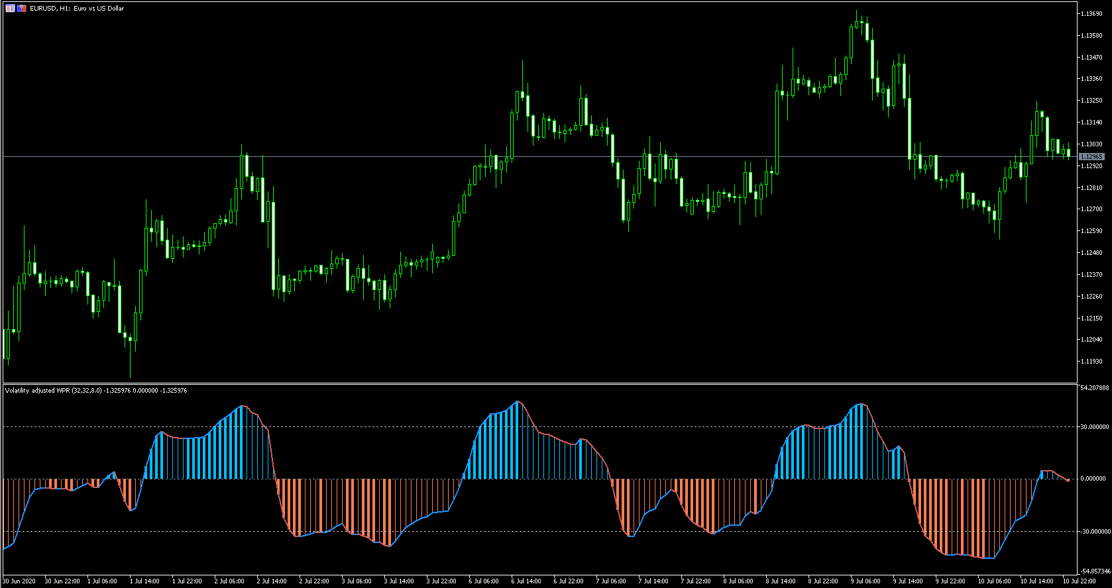
Task: Click the '10 Jul 22:00' time label
Action: [1080, 581]
